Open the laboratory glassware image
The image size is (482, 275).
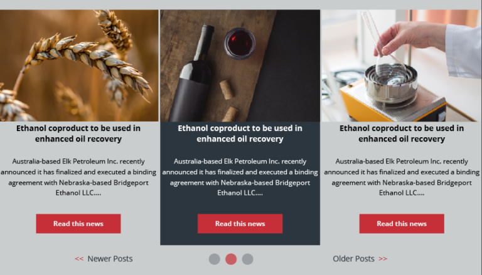tap(402, 66)
